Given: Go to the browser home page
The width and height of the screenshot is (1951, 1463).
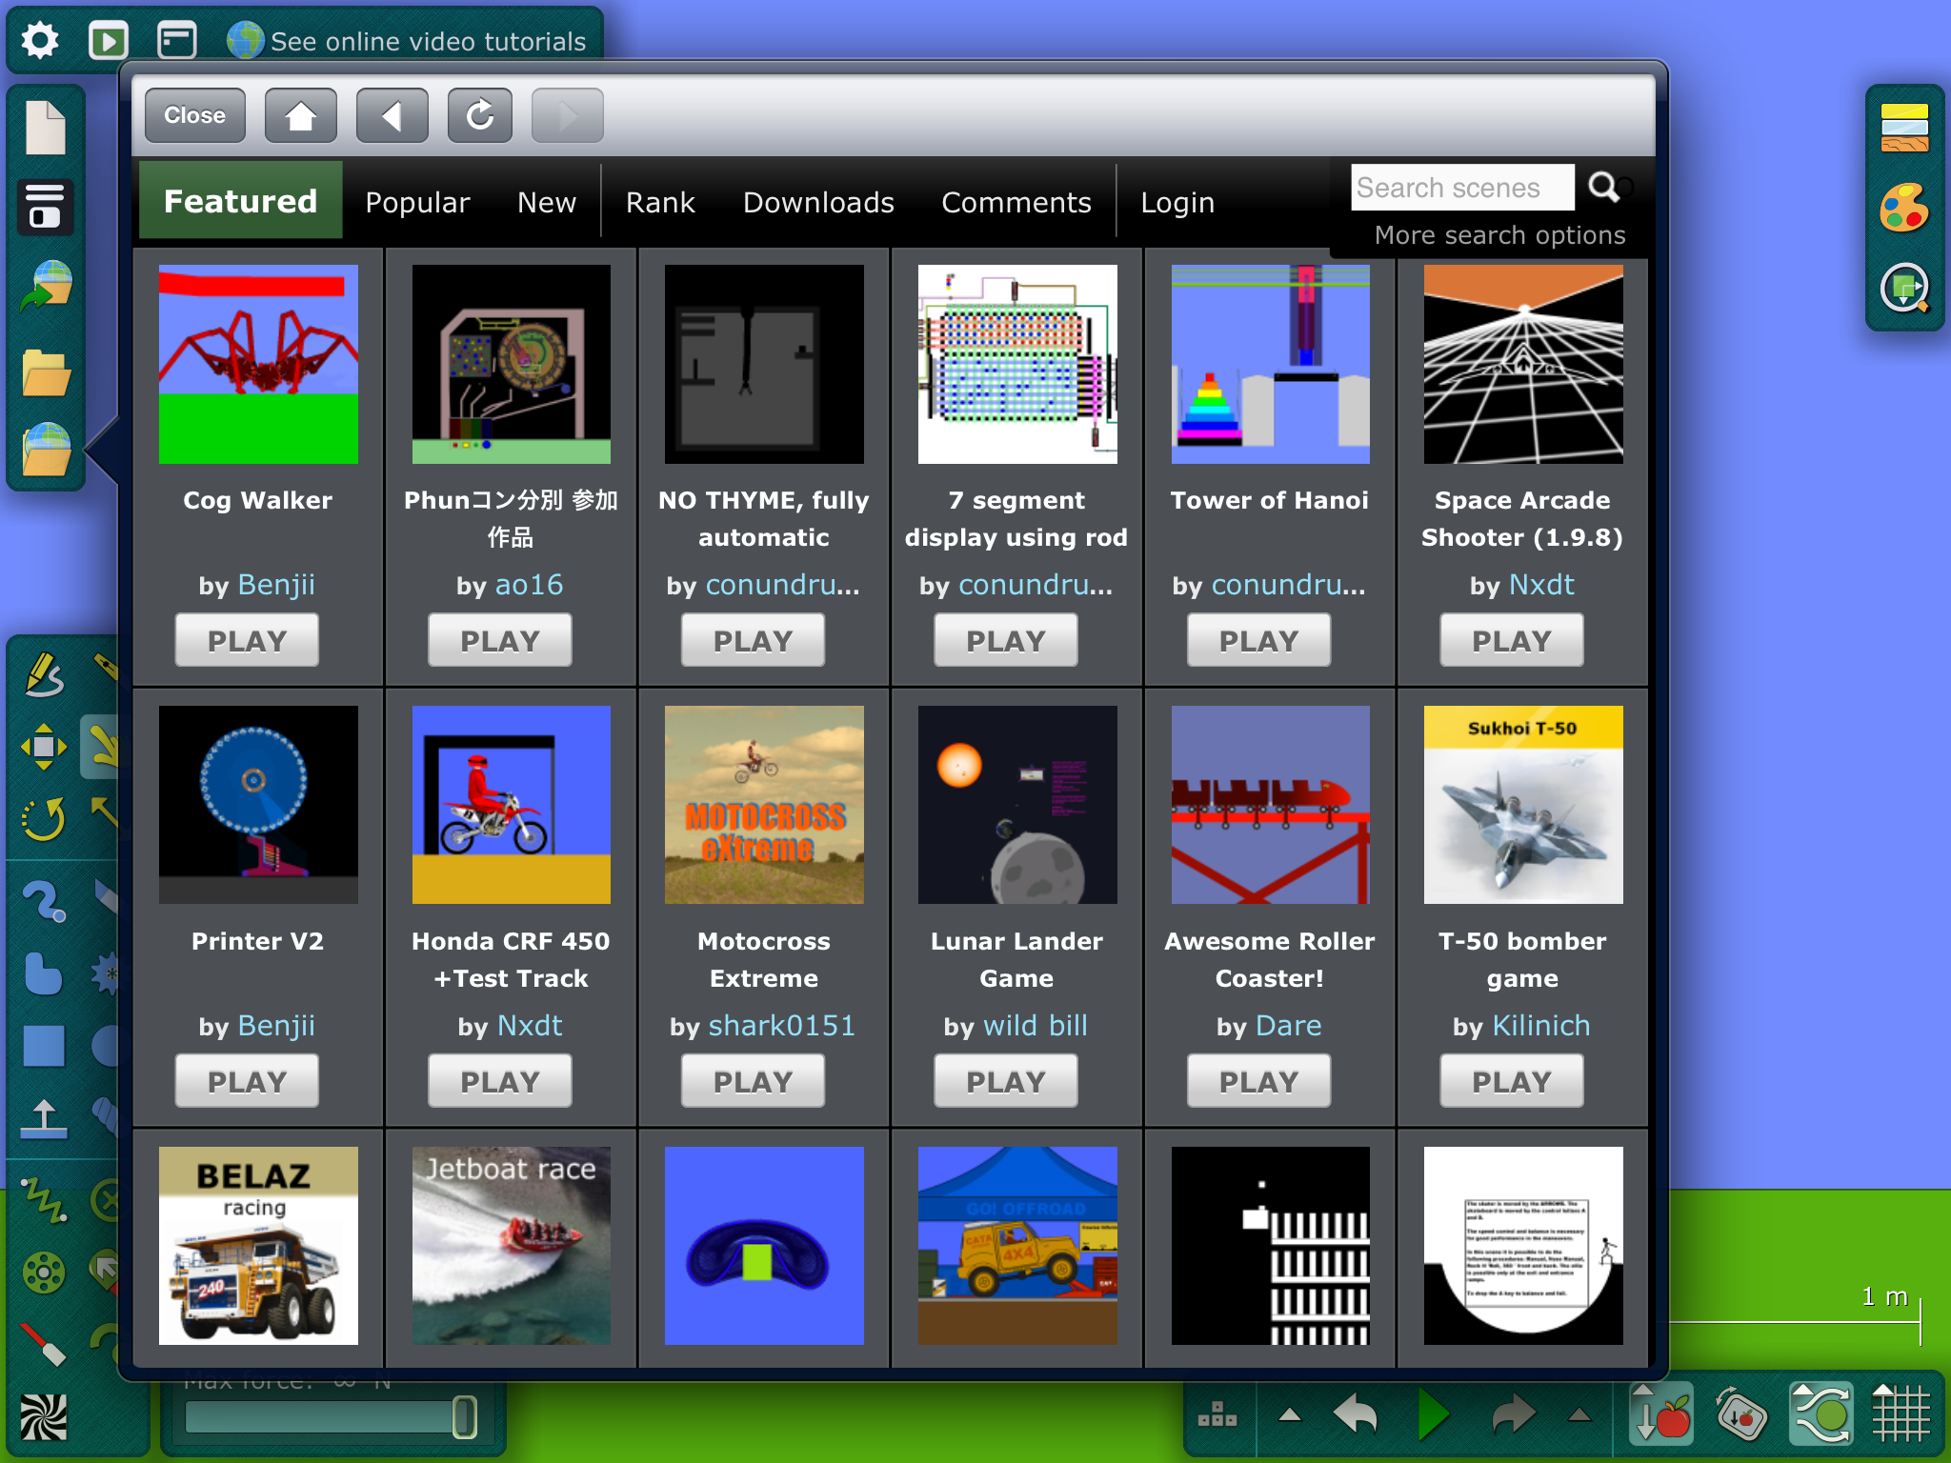Looking at the screenshot, I should point(301,115).
